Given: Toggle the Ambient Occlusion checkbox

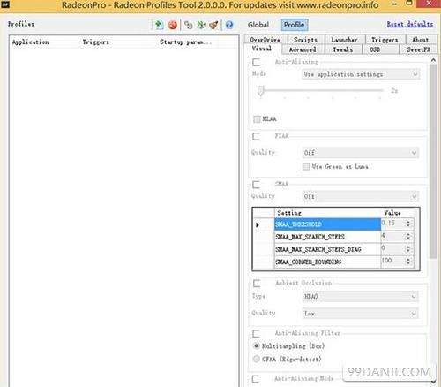Looking at the screenshot, I should click(257, 284).
